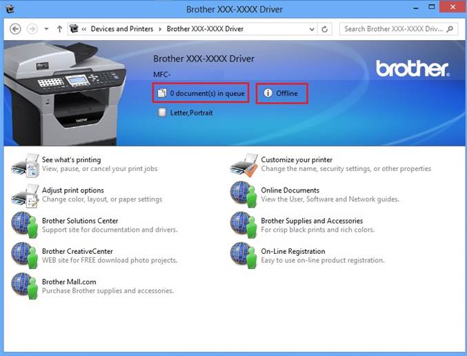This screenshot has height=356, width=467.
Task: Select Brother XXX-XXXX Driver breadcrumb item
Action: (205, 29)
